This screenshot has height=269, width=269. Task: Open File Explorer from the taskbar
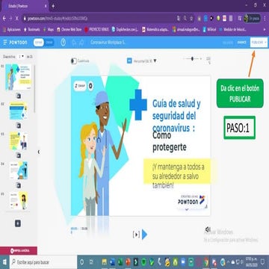105,262
